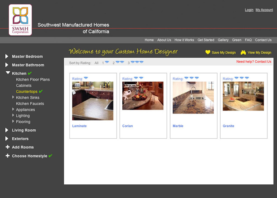Open Get Started page
Screen dimensions: 277x198
tap(206, 40)
